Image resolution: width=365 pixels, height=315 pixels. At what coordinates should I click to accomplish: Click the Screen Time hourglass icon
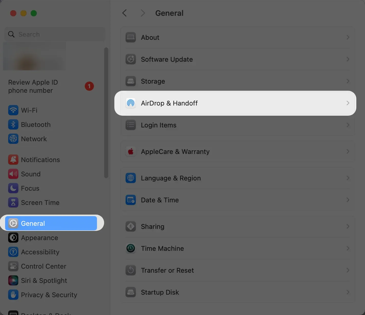pos(13,203)
